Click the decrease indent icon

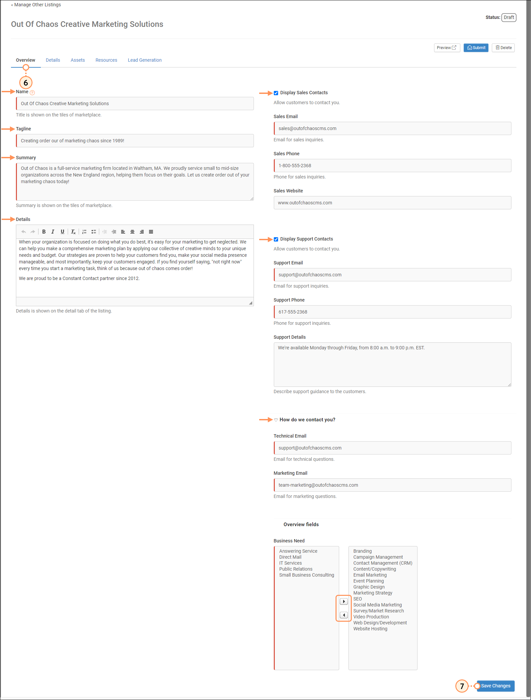pyautogui.click(x=105, y=232)
